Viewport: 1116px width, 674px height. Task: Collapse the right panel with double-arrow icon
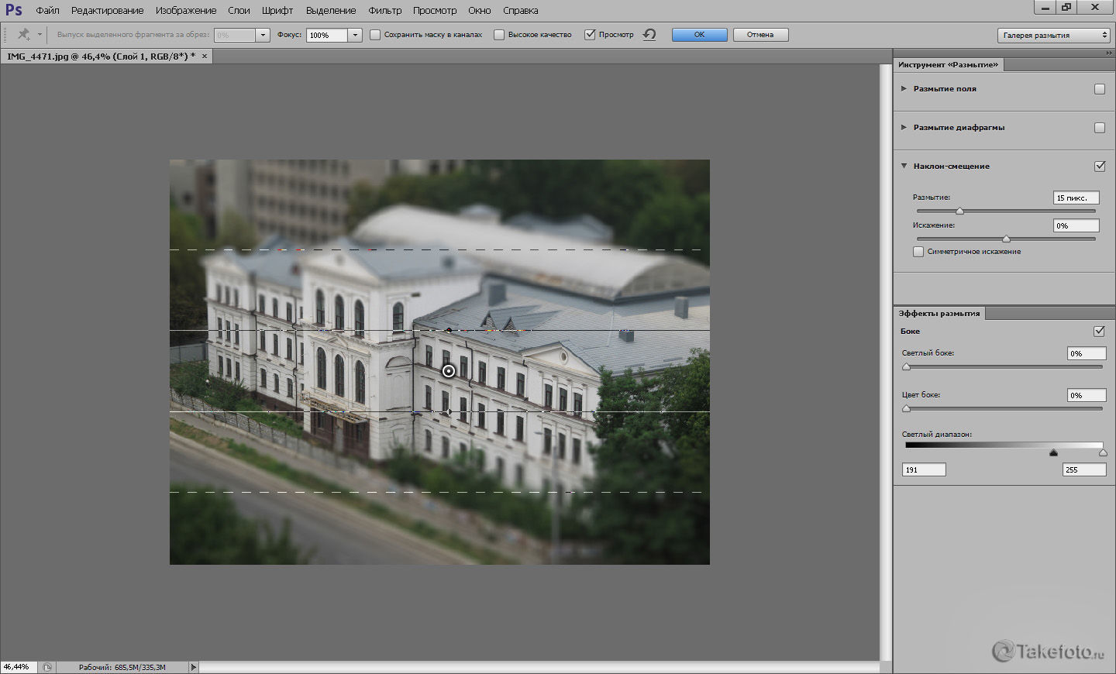(1109, 53)
